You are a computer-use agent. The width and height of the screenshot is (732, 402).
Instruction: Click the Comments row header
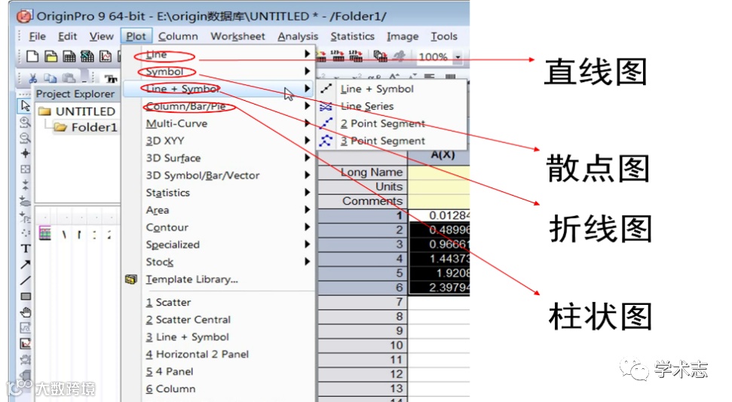(x=363, y=201)
